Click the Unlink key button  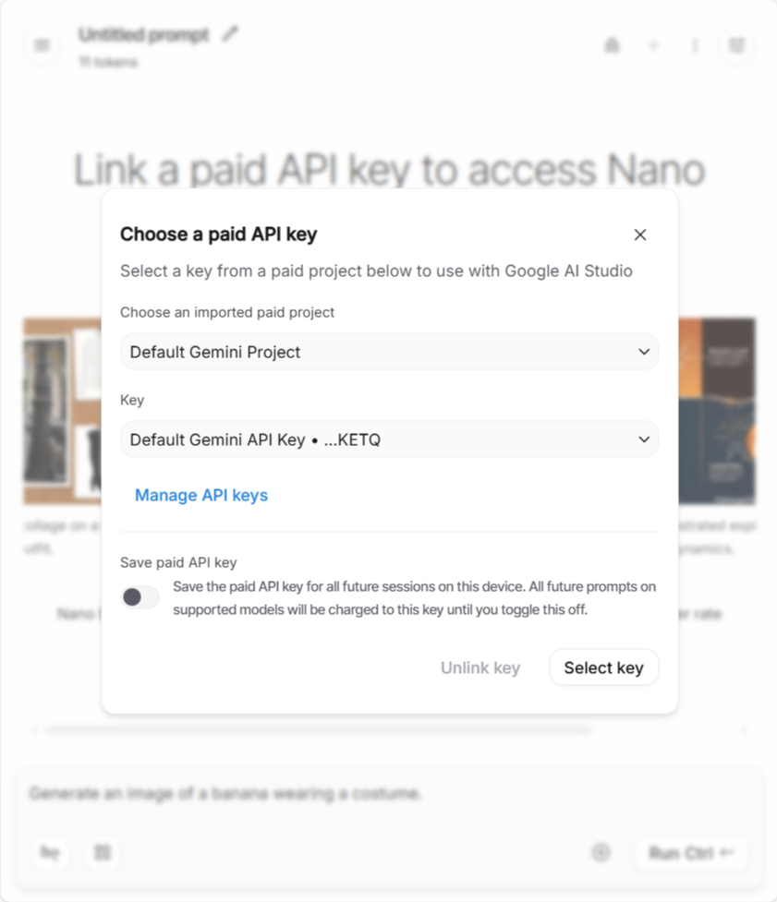480,667
